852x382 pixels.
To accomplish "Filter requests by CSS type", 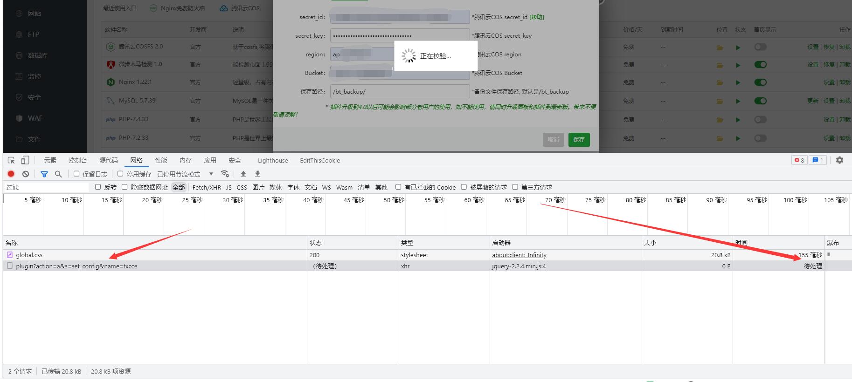I will (242, 187).
